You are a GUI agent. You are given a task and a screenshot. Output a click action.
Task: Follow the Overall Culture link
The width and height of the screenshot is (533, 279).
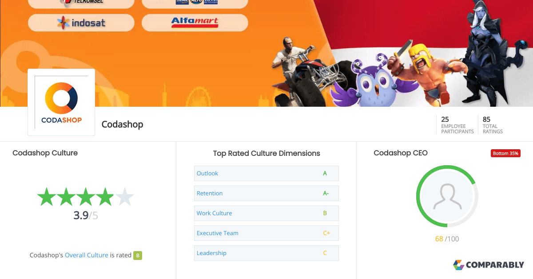click(87, 255)
